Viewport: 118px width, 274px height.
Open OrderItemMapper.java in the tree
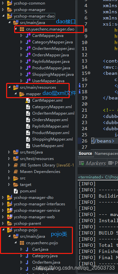click(53, 49)
